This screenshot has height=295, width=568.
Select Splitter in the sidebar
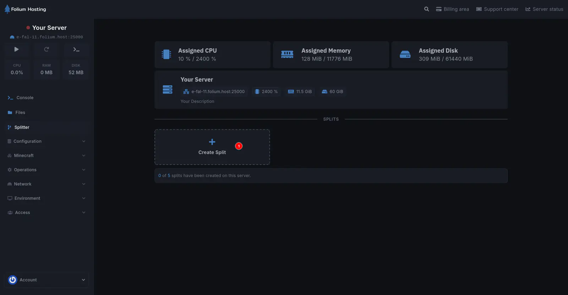(x=22, y=127)
